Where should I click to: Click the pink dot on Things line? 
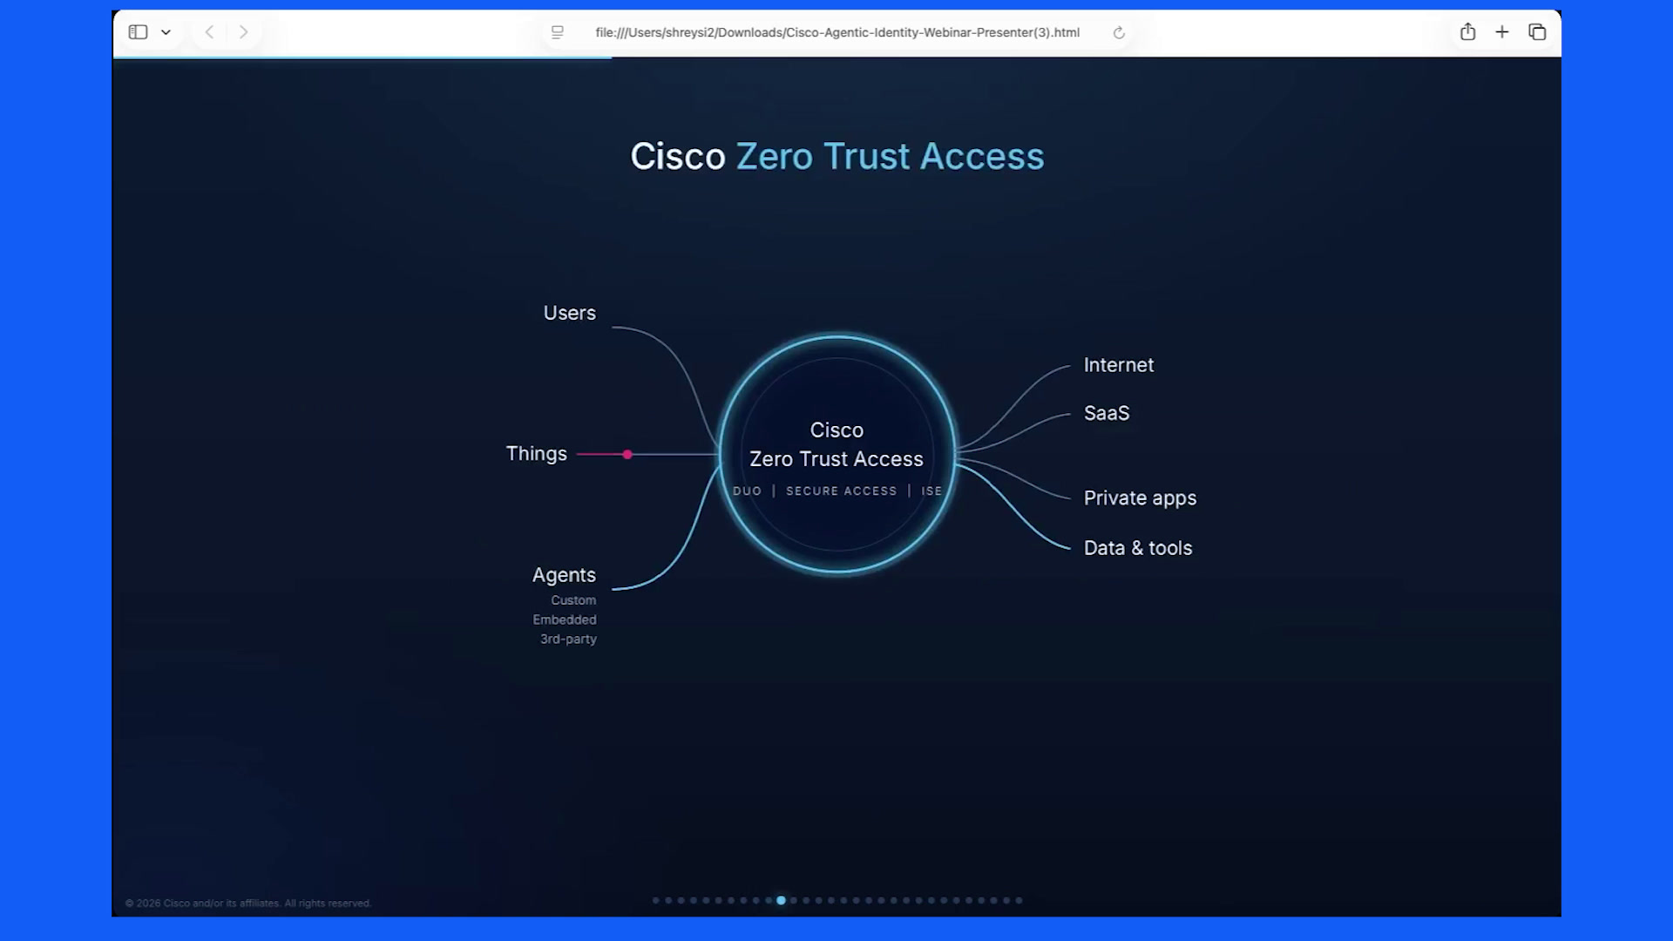(x=627, y=454)
